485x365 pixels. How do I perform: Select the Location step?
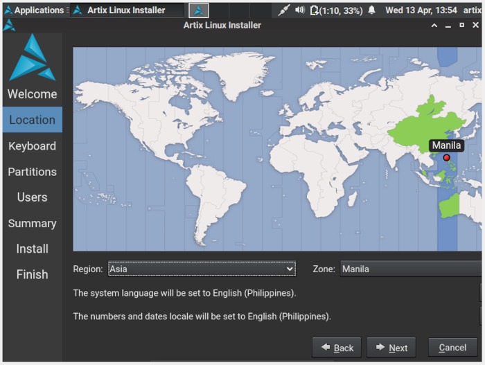tap(32, 120)
